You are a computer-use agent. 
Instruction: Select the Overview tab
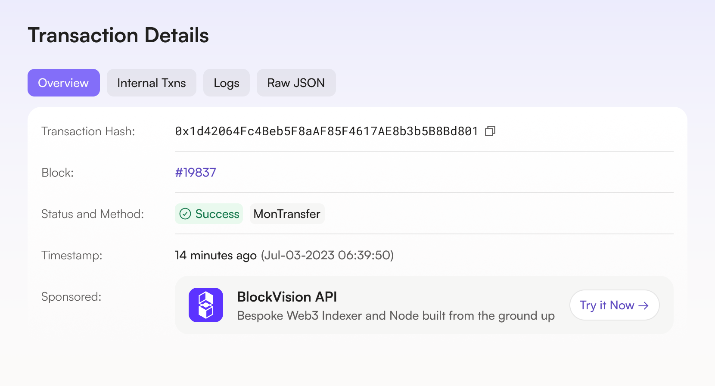64,83
